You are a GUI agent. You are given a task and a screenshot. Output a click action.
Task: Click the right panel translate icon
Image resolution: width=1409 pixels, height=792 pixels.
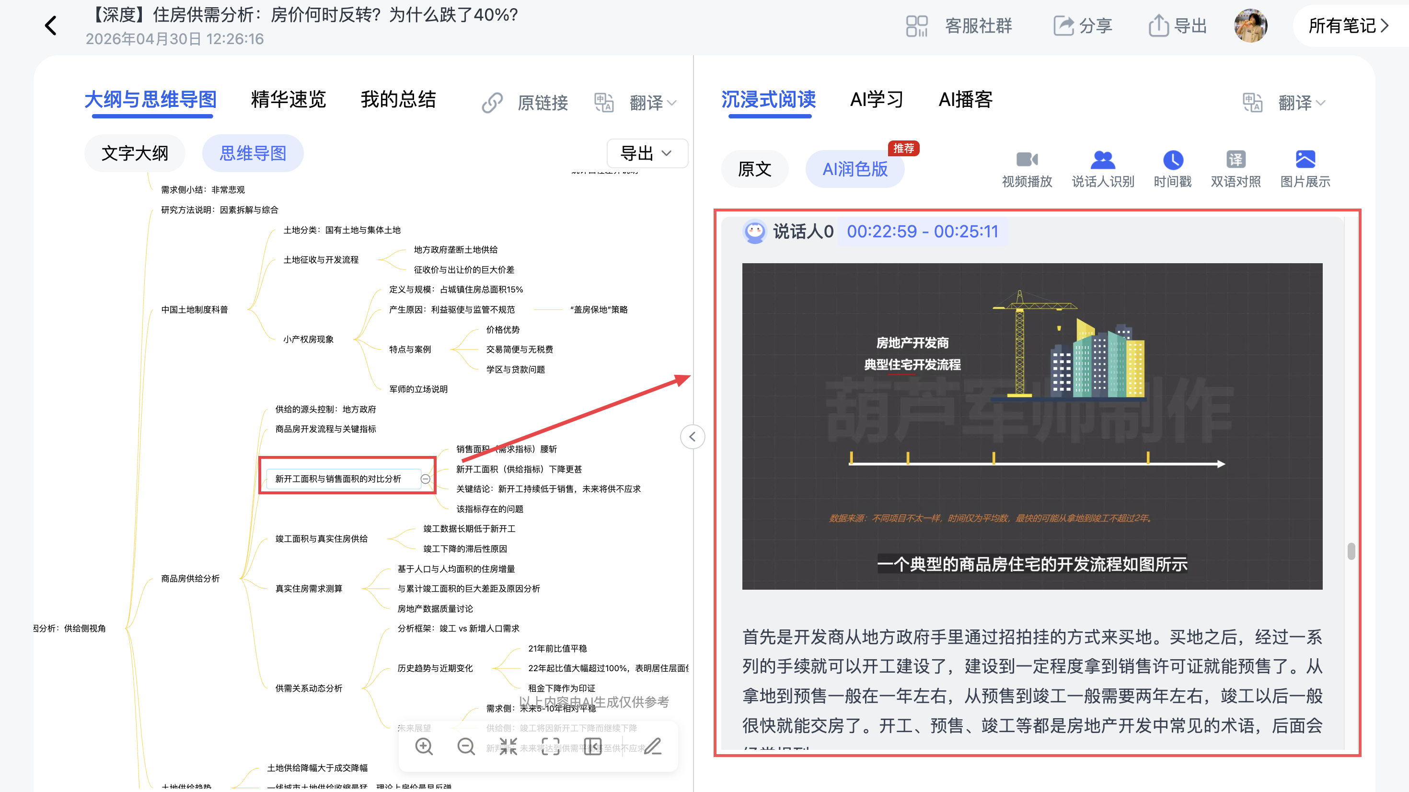1253,103
